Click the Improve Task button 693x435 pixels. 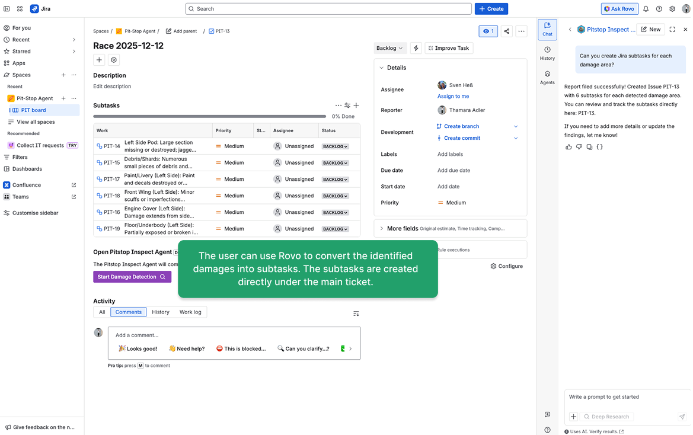tap(449, 48)
